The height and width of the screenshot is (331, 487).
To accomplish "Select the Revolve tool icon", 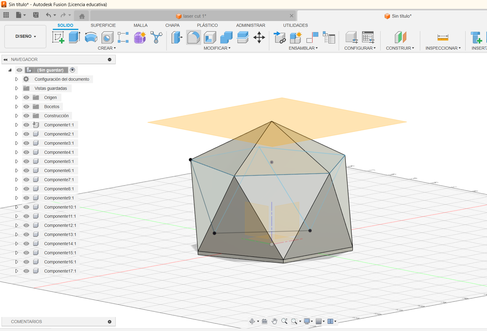I will pyautogui.click(x=91, y=37).
